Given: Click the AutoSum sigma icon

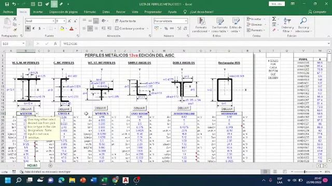Looking at the screenshot, I should [x=274, y=19].
